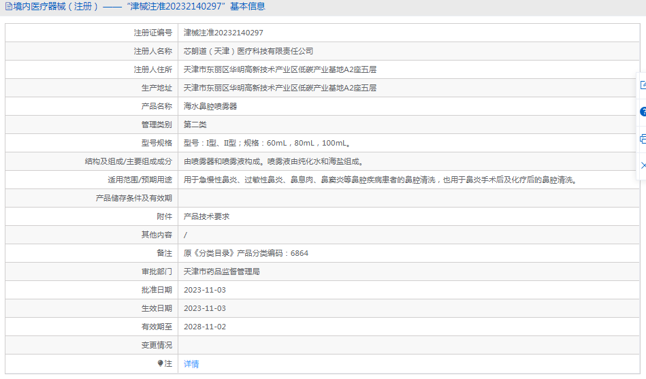Click product name 海水鼻腔喷雾器

click(x=210, y=106)
